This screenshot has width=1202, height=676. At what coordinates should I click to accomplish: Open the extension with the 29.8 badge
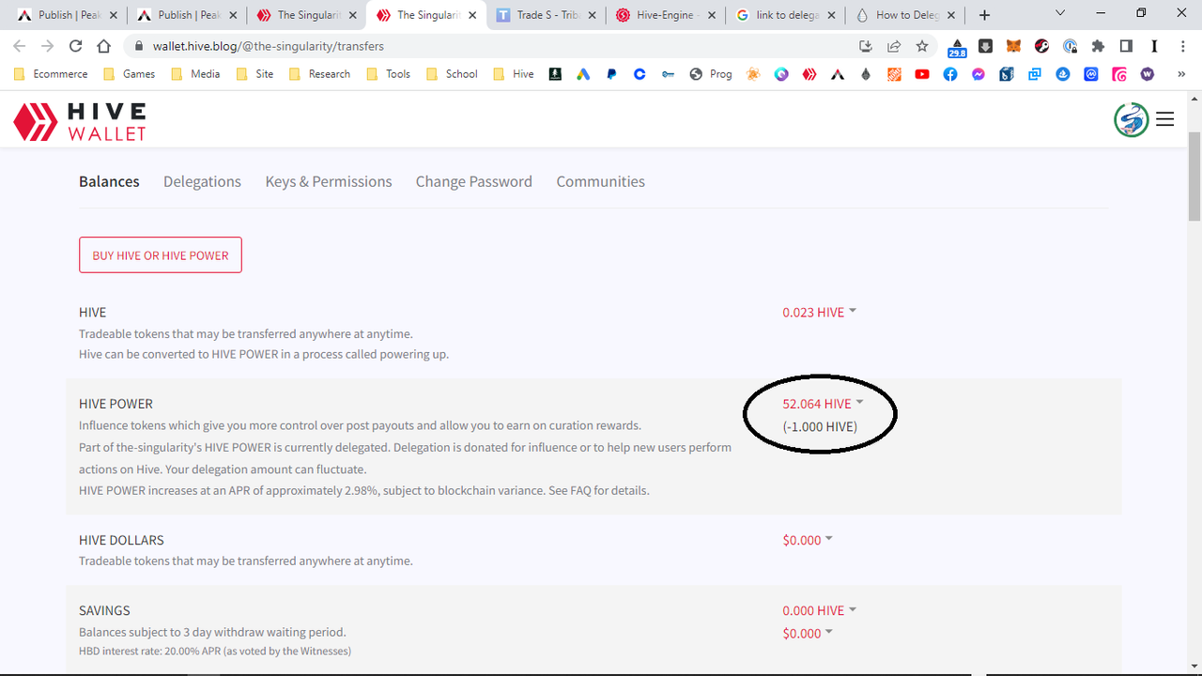point(957,47)
